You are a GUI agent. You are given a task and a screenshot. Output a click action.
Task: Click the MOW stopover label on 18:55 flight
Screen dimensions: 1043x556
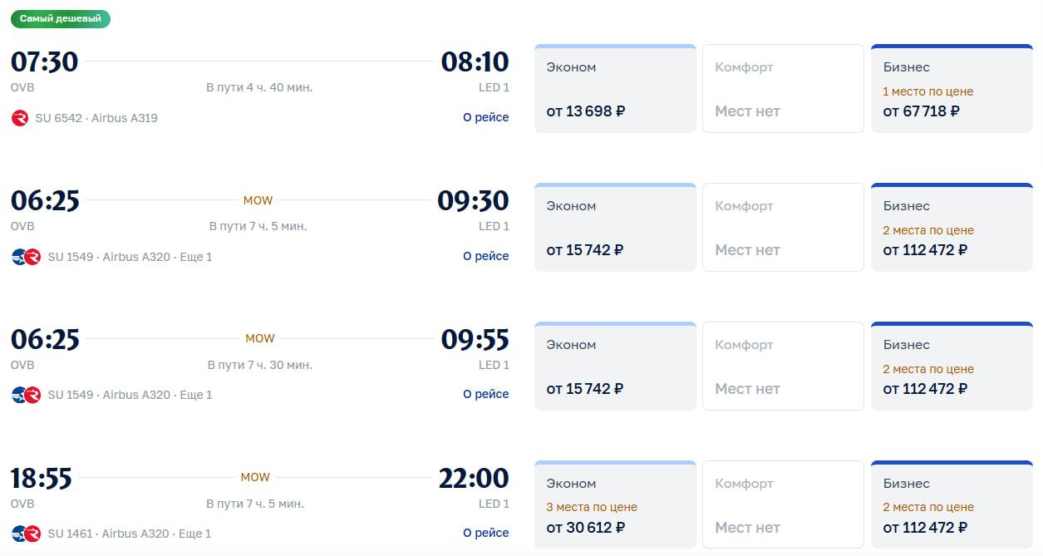pyautogui.click(x=255, y=477)
